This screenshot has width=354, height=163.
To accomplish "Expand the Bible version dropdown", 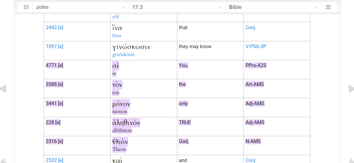I will click(x=274, y=7).
